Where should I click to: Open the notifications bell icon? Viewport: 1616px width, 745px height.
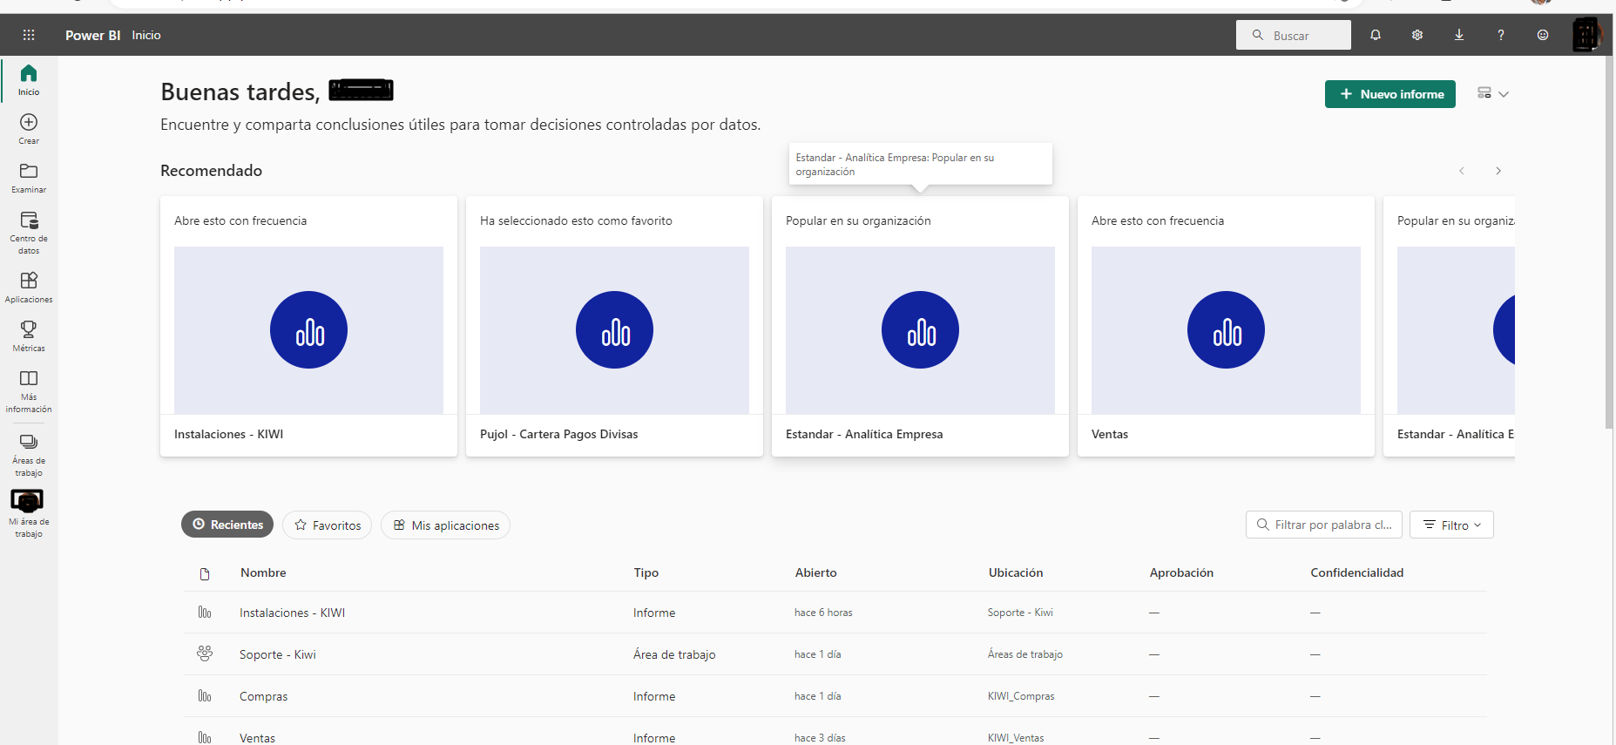coord(1376,35)
